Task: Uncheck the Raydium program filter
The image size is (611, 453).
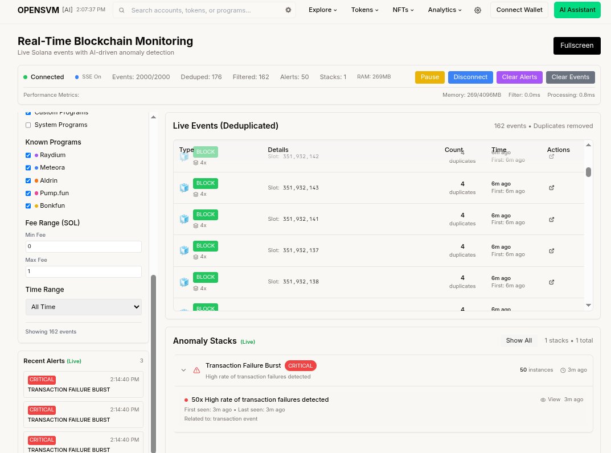Action: pyautogui.click(x=28, y=155)
